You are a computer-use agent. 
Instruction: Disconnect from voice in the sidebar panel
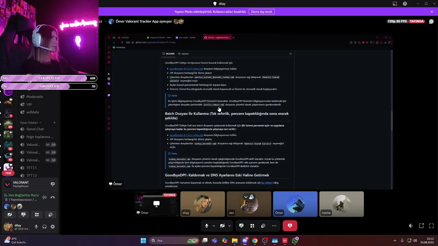tap(53, 197)
